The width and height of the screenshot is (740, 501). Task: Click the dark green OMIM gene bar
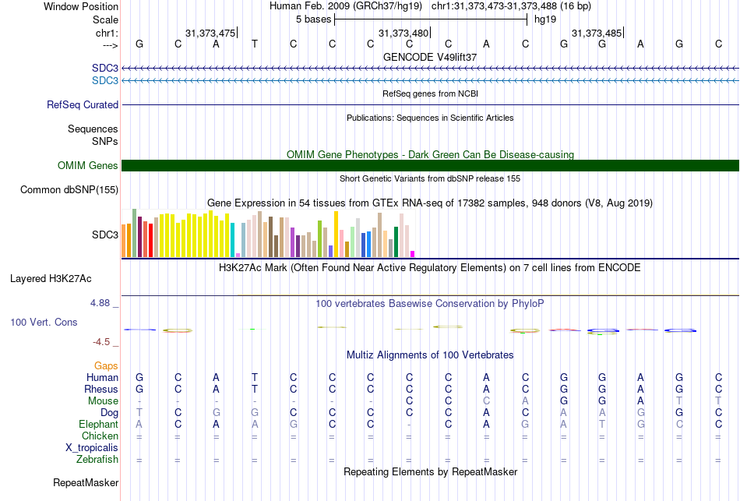(430, 165)
